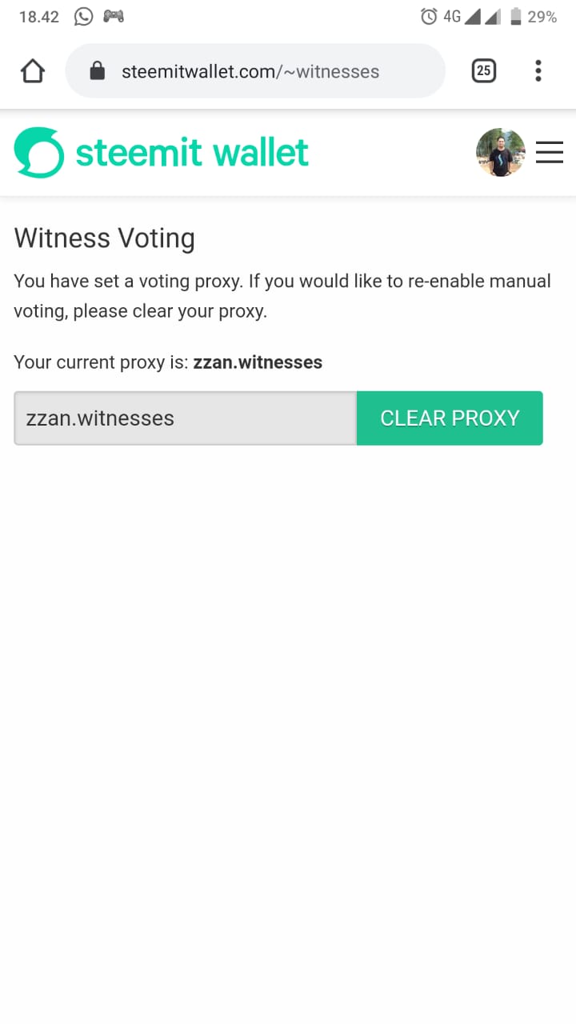Screen dimensions: 576x1024
Task: Click the CLEAR PROXY button
Action: click(450, 418)
